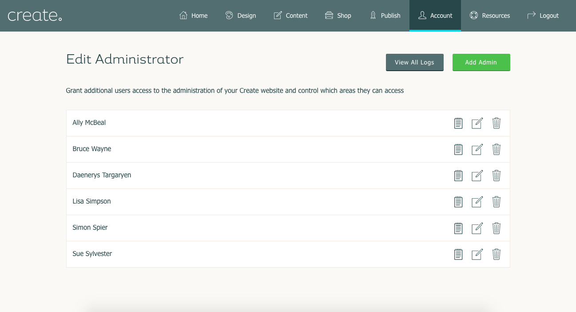Click the 'Grant additional users access' description
Screen dimensions: 576x312
tap(235, 91)
